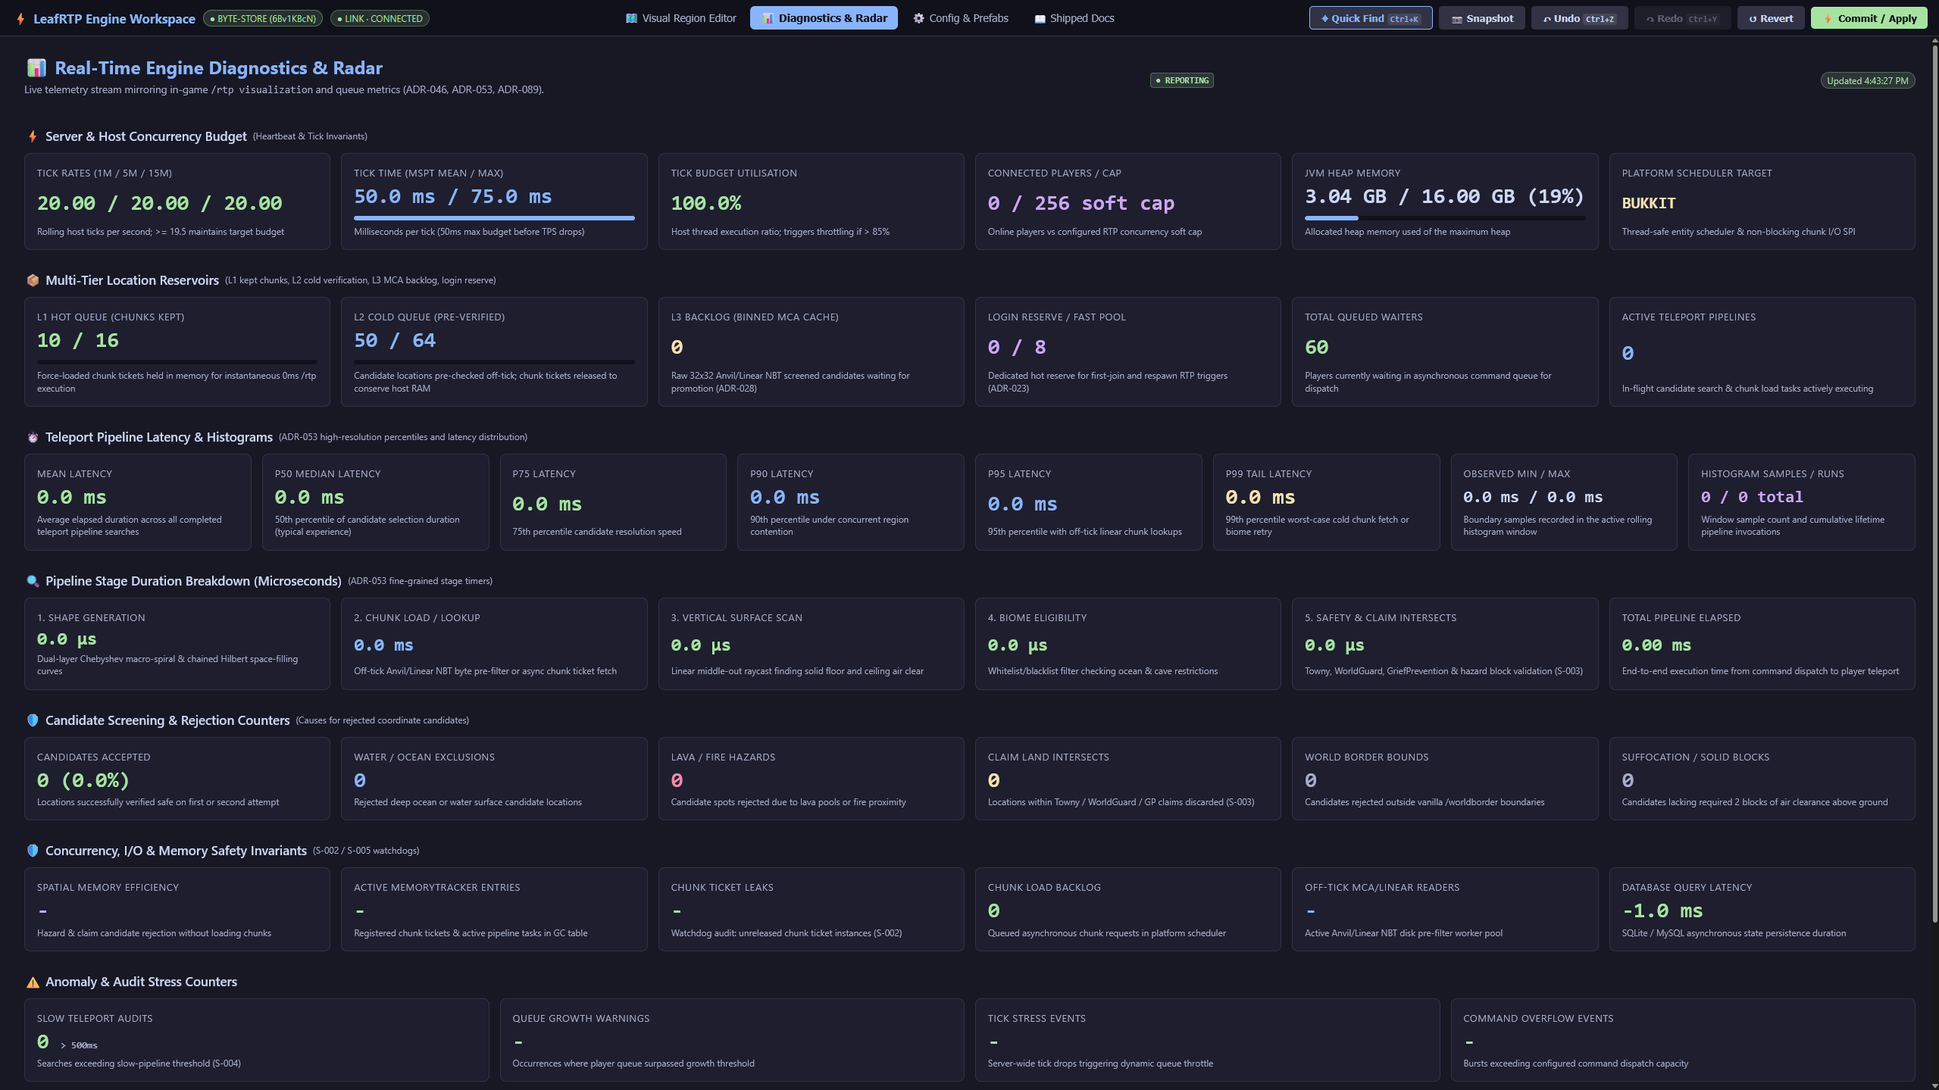Click the Redo button
The height and width of the screenshot is (1090, 1939).
click(x=1682, y=18)
